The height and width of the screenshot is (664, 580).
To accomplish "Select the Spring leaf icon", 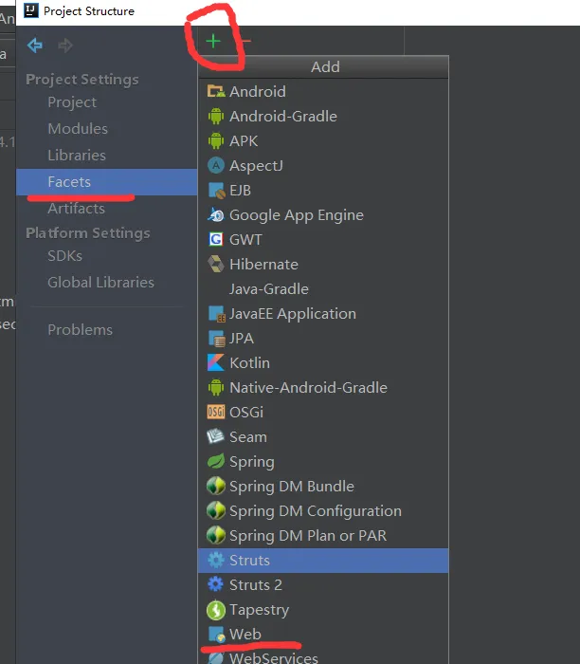I will coord(215,462).
